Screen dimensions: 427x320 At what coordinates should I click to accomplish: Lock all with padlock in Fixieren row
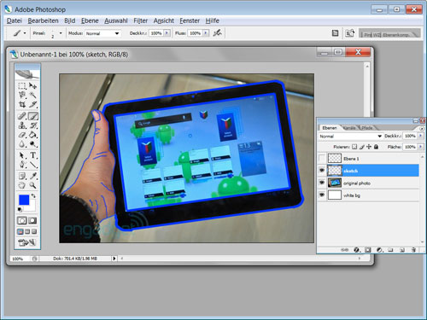click(376, 147)
